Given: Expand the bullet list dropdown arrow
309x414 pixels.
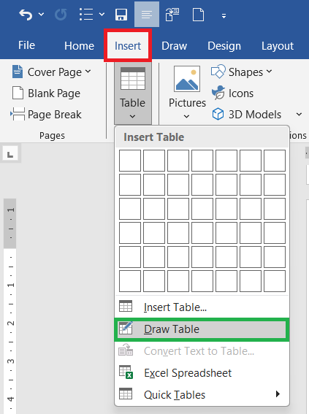Looking at the screenshot, I should 102,15.
